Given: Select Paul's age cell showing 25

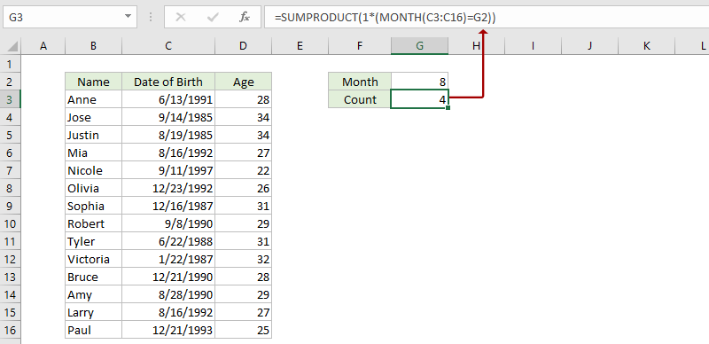Looking at the screenshot, I should [243, 330].
